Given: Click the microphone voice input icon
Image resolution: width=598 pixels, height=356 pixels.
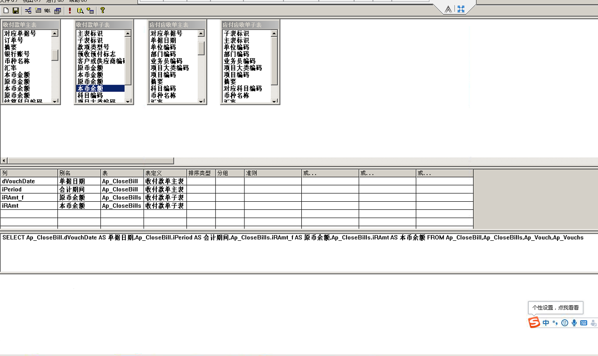Looking at the screenshot, I should [x=574, y=323].
